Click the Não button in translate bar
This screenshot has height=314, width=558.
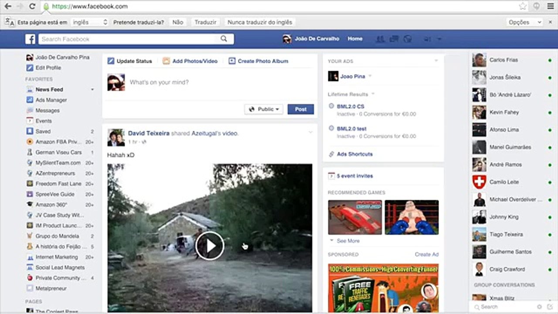pyautogui.click(x=178, y=22)
